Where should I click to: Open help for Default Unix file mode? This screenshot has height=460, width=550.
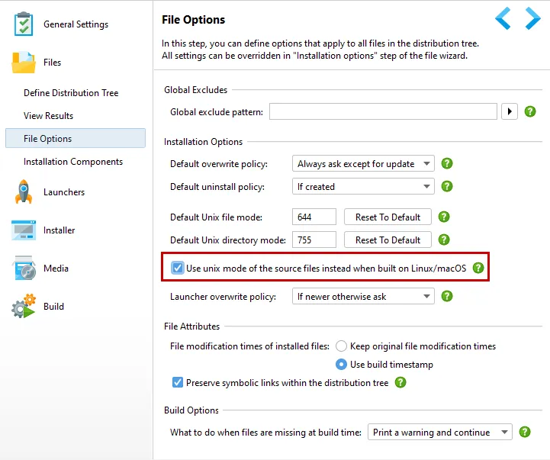pos(444,217)
